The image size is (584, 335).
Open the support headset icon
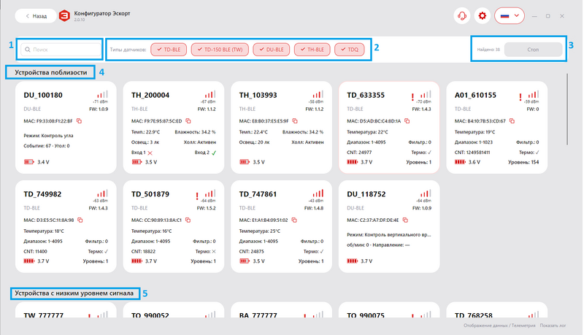(462, 16)
